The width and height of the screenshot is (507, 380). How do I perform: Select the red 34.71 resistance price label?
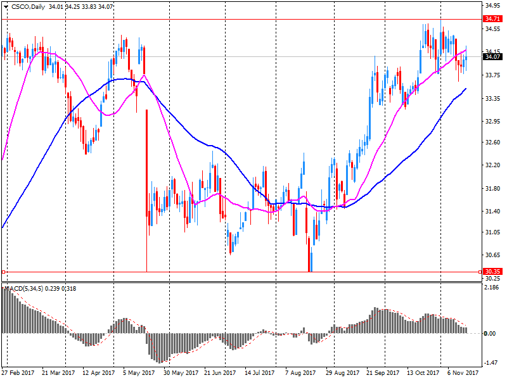[x=492, y=19]
